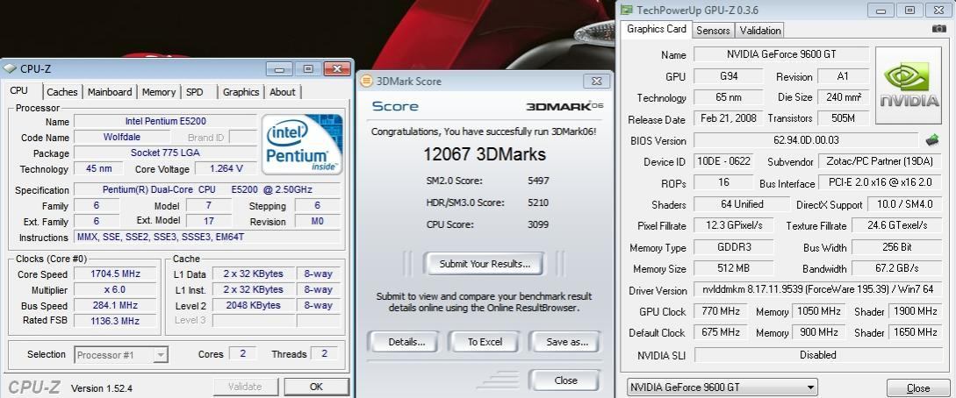The image size is (956, 398).
Task: Open the NVIDIA GeForce 9600 GT dropdown
Action: 722,387
